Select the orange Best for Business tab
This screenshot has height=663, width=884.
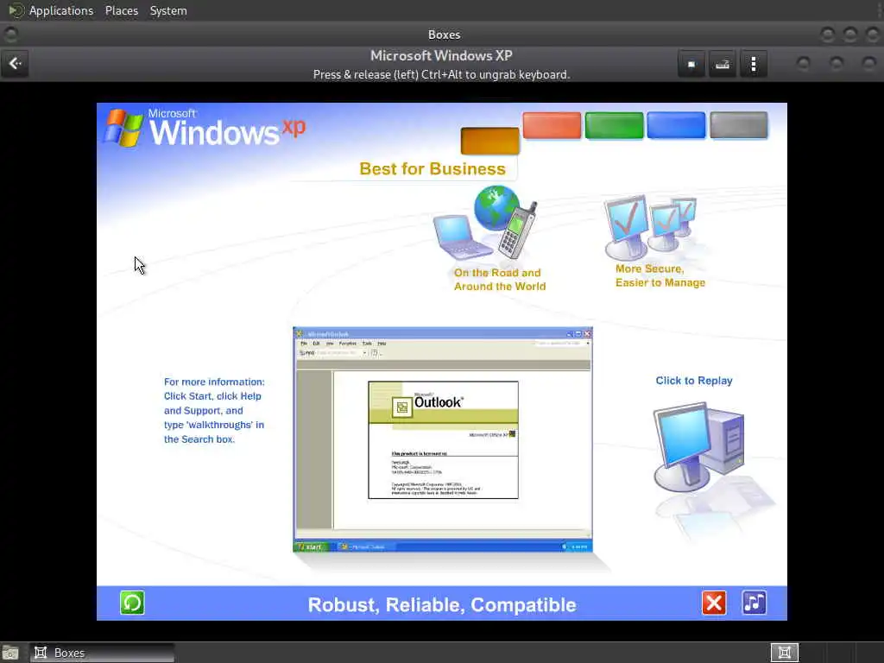tap(490, 141)
